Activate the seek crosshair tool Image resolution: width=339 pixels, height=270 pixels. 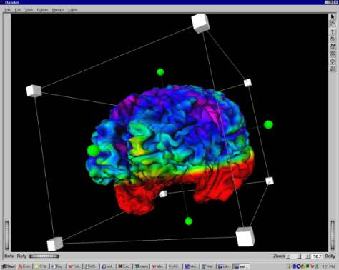333,61
